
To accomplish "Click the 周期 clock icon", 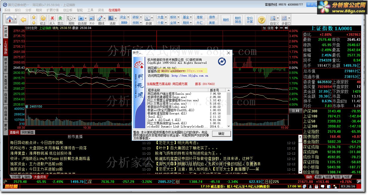I will [70, 18].
